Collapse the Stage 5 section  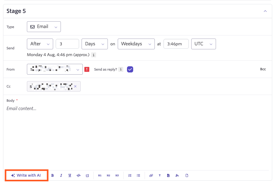265,11
